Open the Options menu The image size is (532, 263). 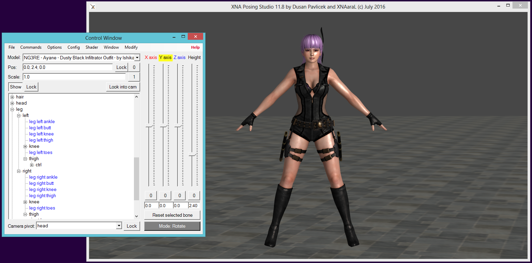(x=54, y=47)
